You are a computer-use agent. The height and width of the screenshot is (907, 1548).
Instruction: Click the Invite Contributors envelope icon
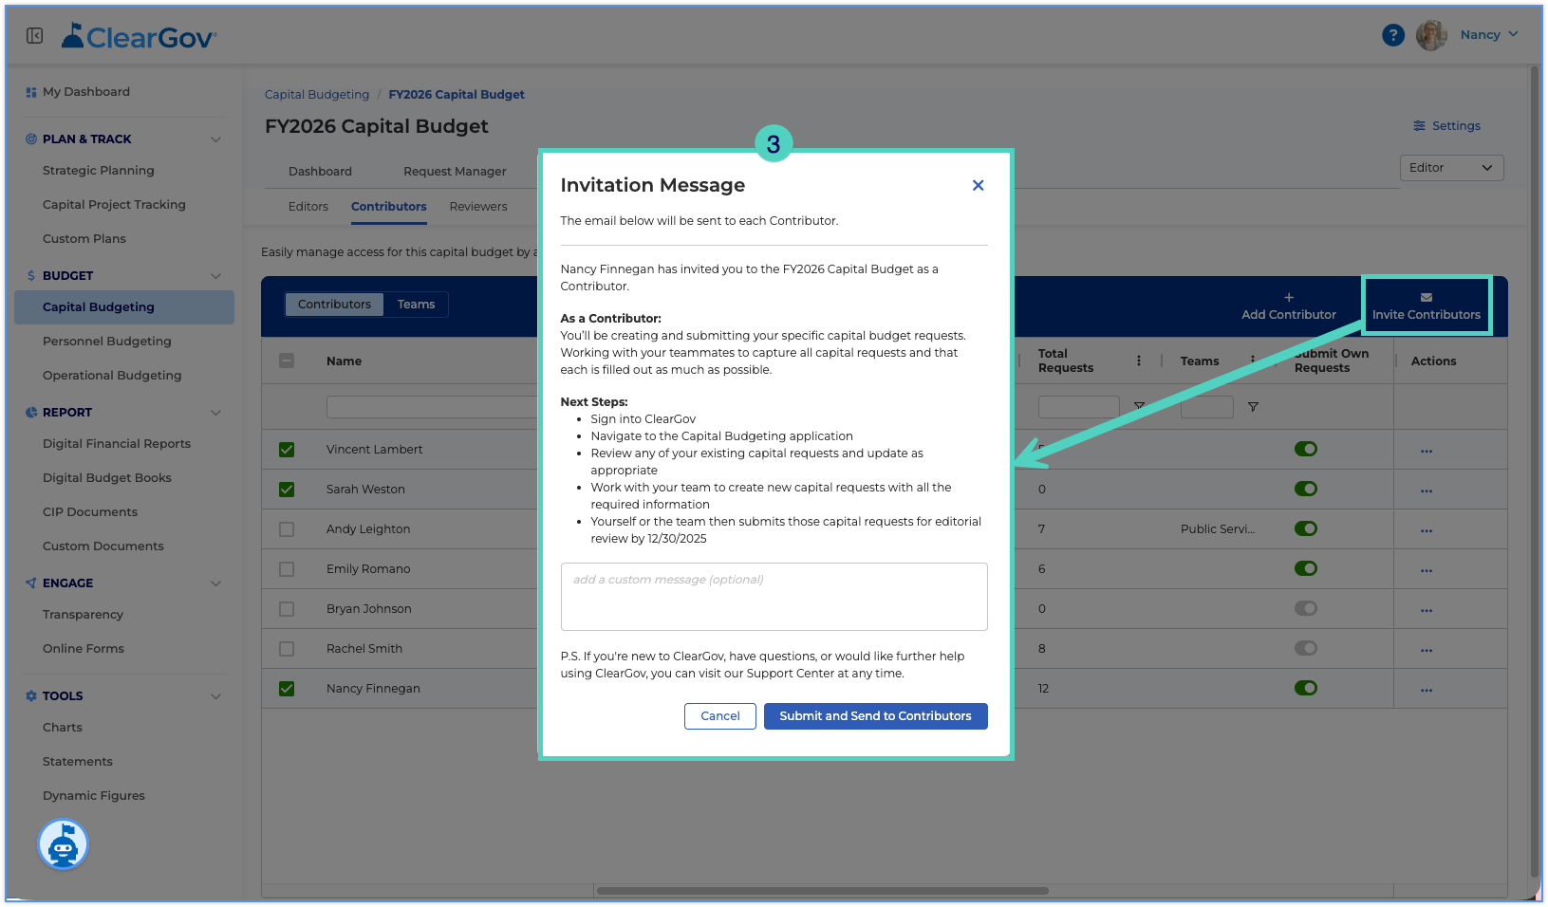[x=1426, y=297]
